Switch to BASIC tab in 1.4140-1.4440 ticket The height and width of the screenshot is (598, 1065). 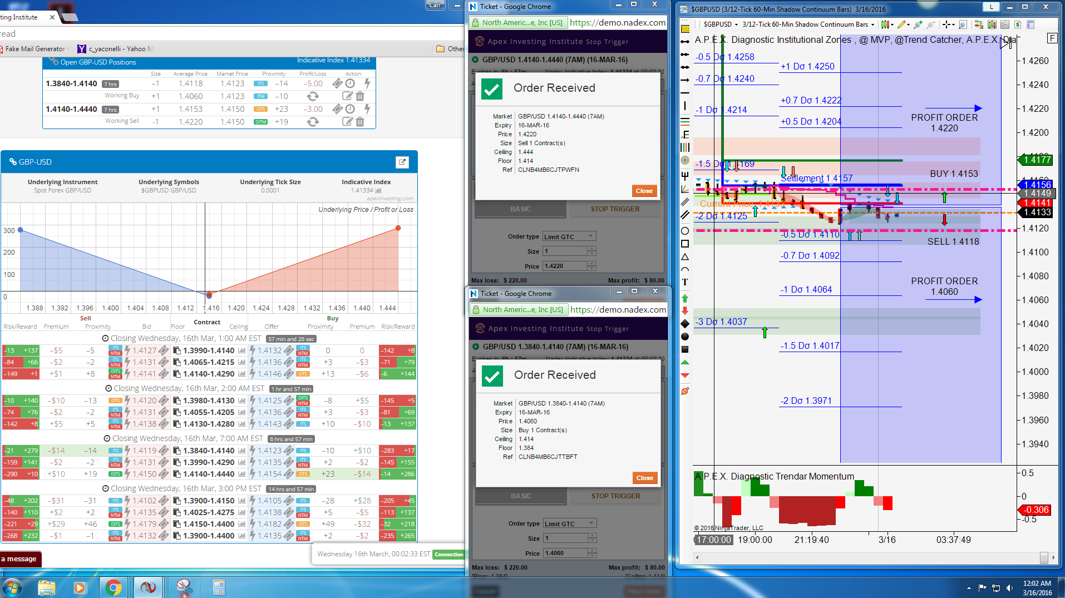(520, 209)
